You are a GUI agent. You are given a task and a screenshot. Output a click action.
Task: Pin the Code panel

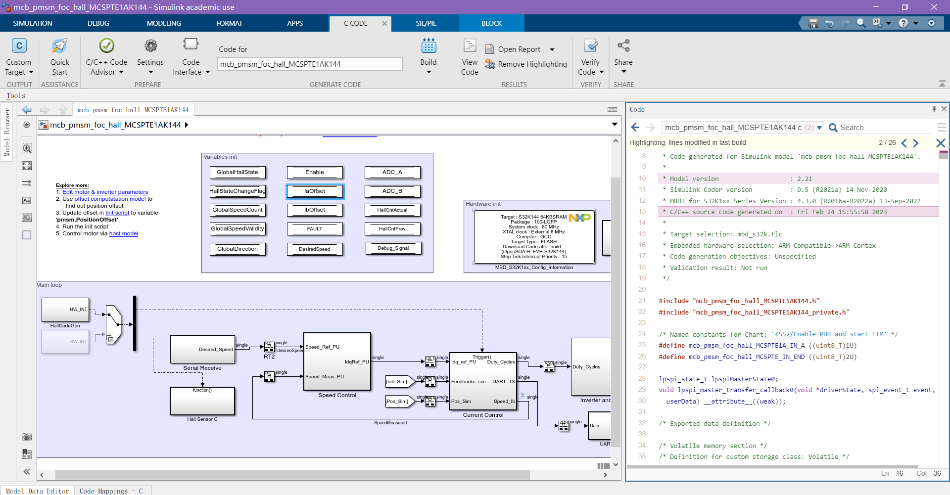coord(934,109)
